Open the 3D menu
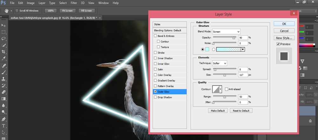 click(83, 3)
